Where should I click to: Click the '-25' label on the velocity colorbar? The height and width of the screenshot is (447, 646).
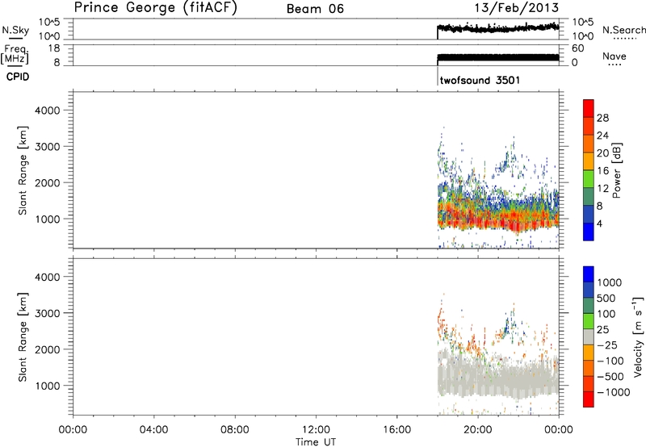point(608,345)
